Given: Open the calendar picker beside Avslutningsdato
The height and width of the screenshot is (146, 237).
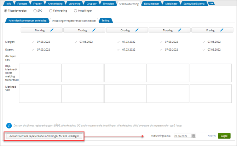Looking at the screenshot, I should click(193, 136).
